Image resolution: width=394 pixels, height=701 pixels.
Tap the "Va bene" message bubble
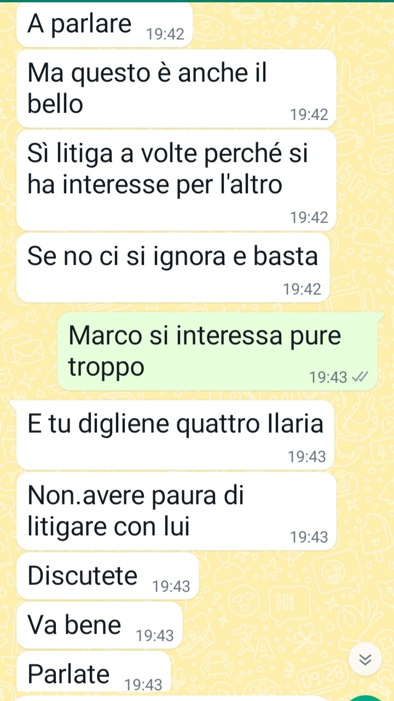click(x=99, y=625)
